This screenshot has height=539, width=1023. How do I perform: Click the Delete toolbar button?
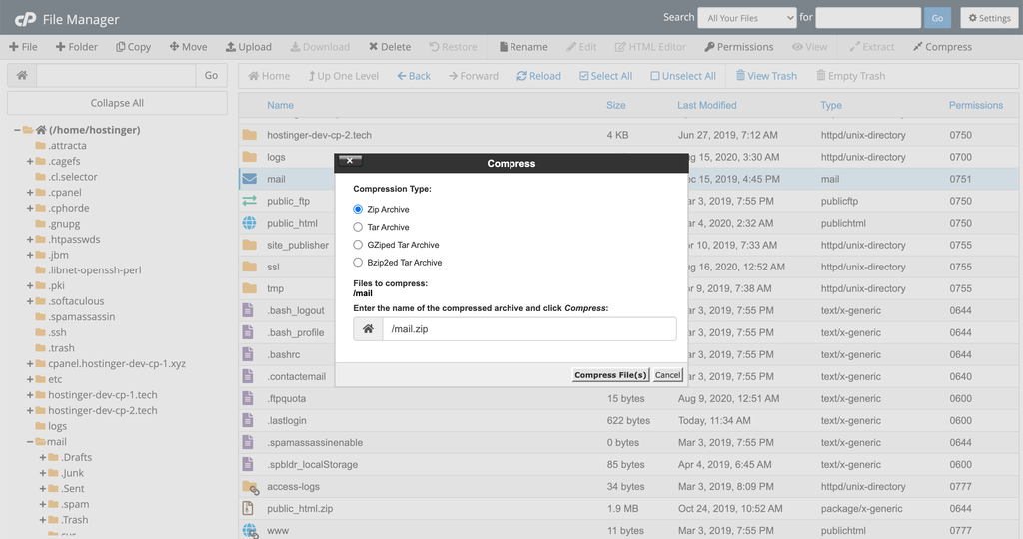pyautogui.click(x=390, y=47)
